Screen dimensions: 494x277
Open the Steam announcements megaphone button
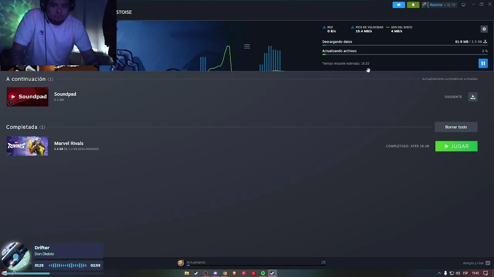[x=399, y=5]
